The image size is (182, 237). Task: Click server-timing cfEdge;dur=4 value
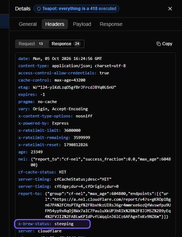86,186
